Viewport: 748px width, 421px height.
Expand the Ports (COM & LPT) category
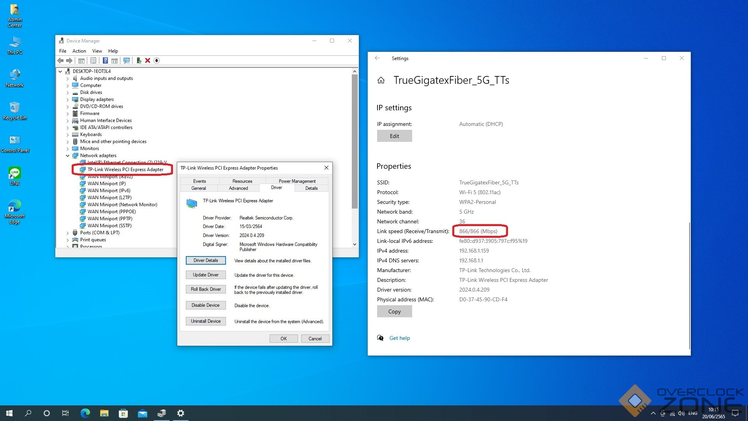(67, 233)
